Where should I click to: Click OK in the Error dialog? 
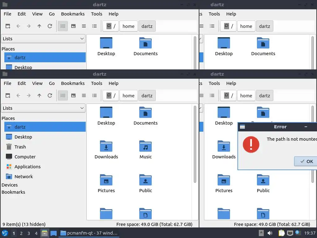(306, 161)
